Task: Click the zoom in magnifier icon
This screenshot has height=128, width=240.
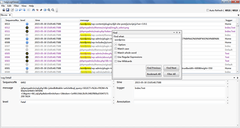Action: (x=49, y=10)
